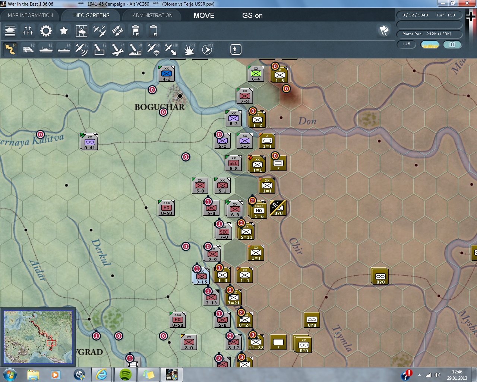Select F7 bomb airfield mode

click(x=117, y=49)
